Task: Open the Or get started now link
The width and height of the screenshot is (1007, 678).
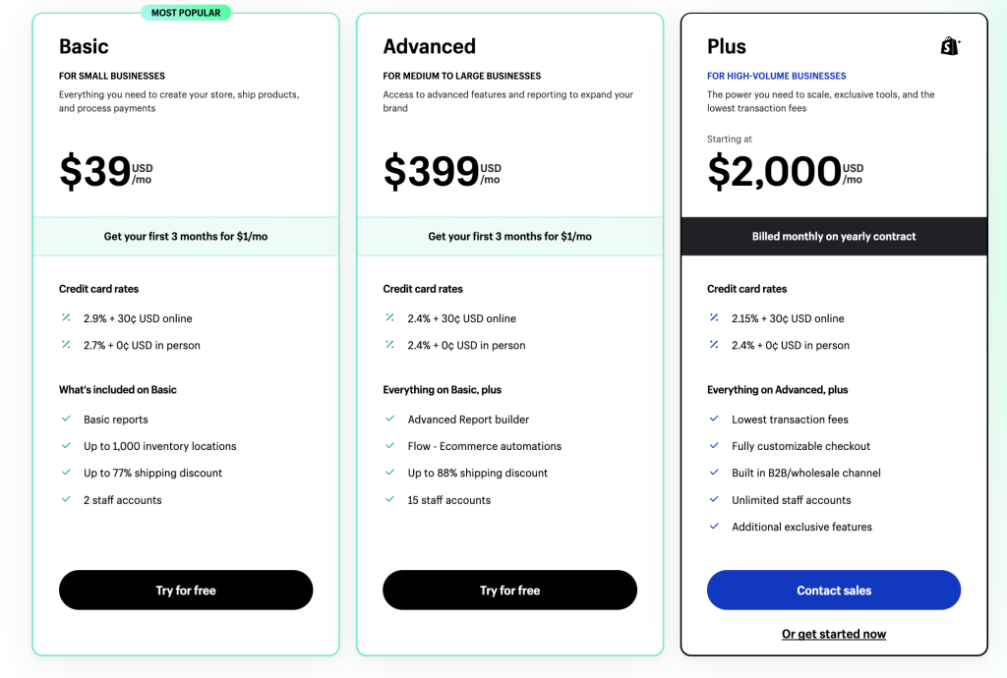Action: tap(834, 634)
